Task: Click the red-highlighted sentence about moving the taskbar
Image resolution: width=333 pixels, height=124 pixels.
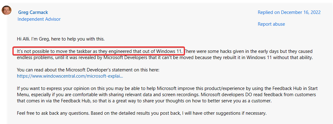Action: 99,51
